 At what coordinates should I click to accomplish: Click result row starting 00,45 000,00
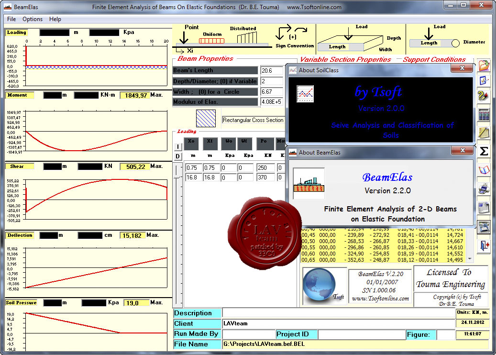[x=383, y=235]
